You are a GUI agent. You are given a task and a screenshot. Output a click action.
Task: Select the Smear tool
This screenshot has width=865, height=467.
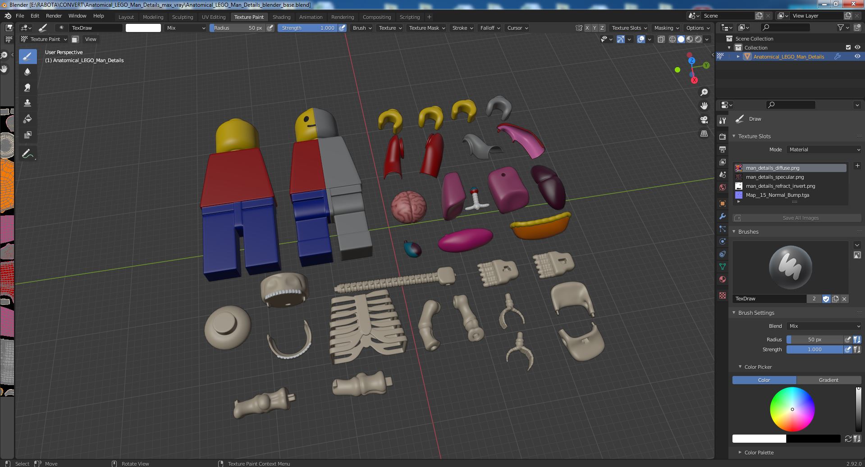(27, 87)
